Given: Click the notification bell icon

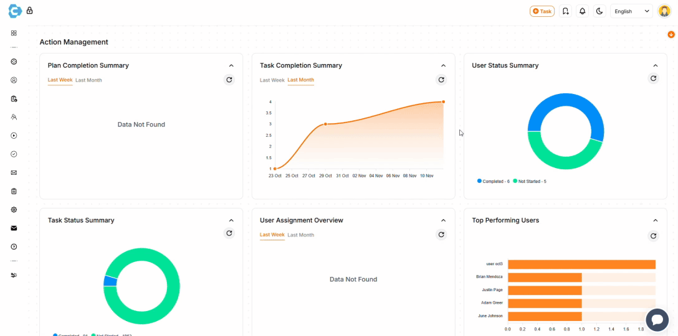Looking at the screenshot, I should tap(582, 11).
